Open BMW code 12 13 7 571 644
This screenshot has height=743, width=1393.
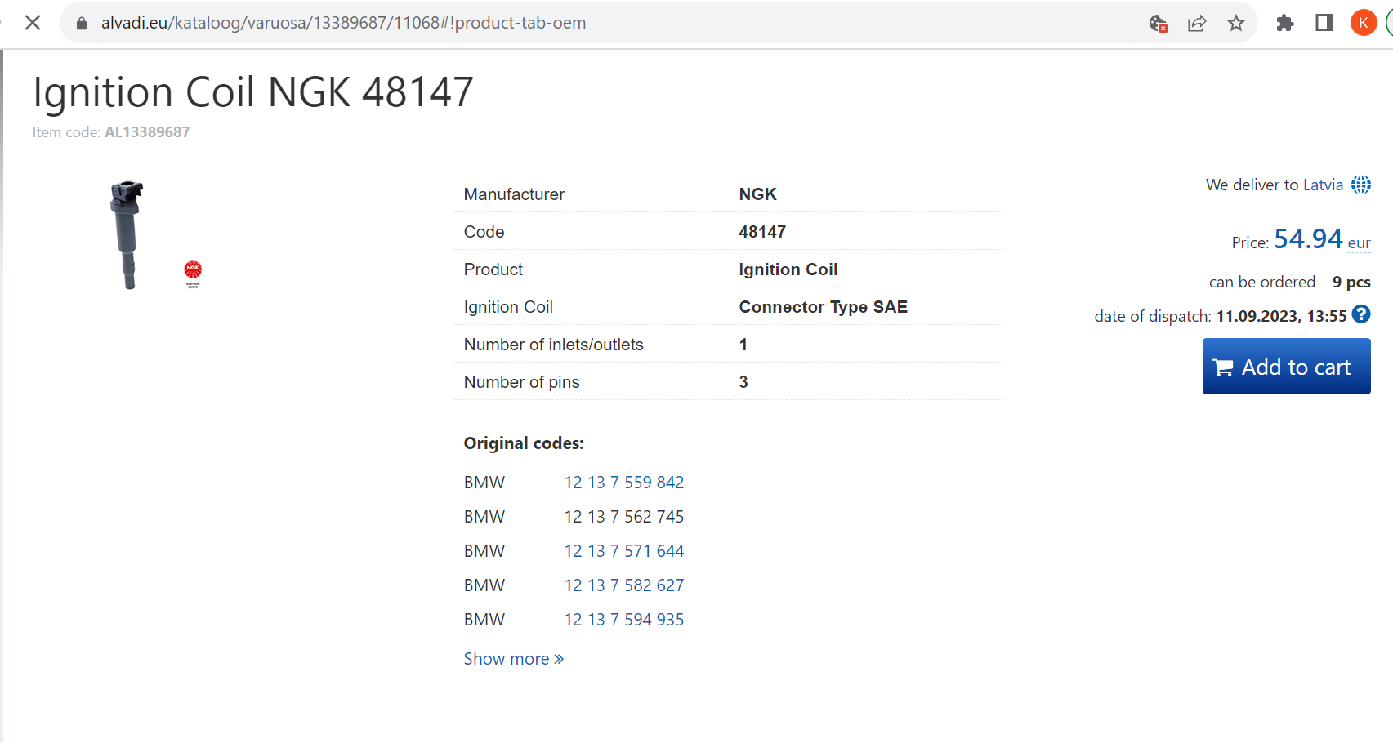pos(623,551)
